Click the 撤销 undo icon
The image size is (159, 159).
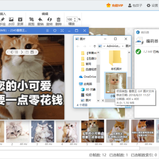[x=40, y=22]
